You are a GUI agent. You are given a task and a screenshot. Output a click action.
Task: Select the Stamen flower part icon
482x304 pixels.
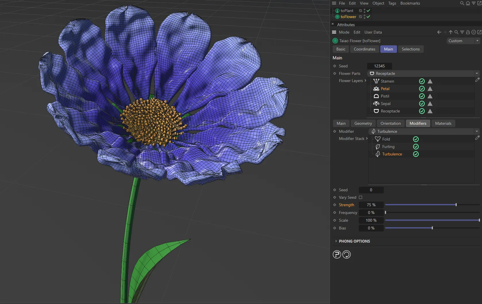pyautogui.click(x=376, y=81)
